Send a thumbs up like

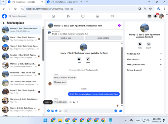click(121, 111)
